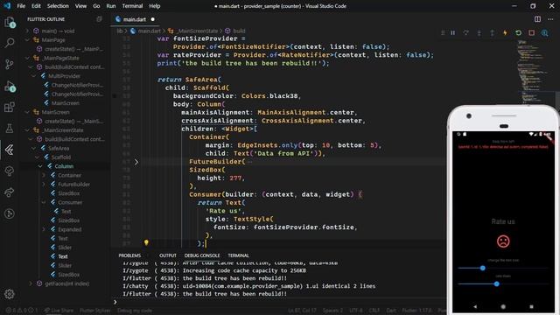Click the Flutter Outline header icon
560x315 pixels.
[99, 19]
